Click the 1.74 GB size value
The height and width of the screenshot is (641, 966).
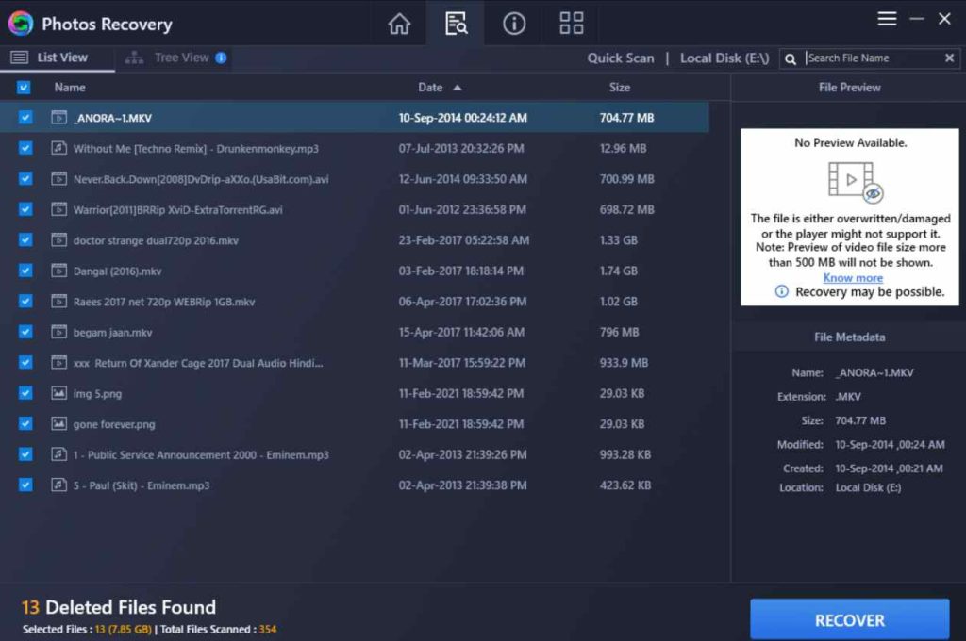618,271
